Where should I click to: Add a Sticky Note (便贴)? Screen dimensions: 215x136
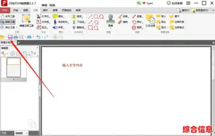(59, 16)
